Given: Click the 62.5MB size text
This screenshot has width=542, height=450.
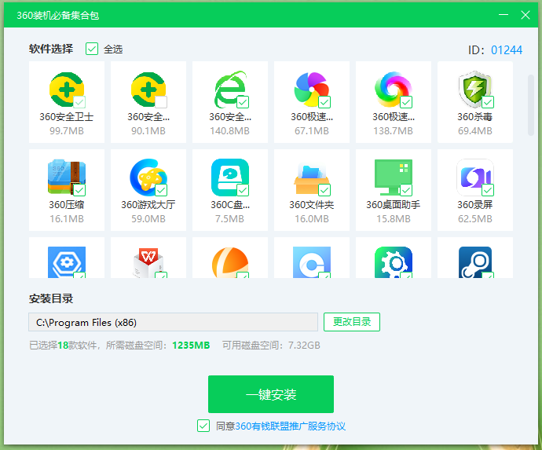Looking at the screenshot, I should [475, 219].
